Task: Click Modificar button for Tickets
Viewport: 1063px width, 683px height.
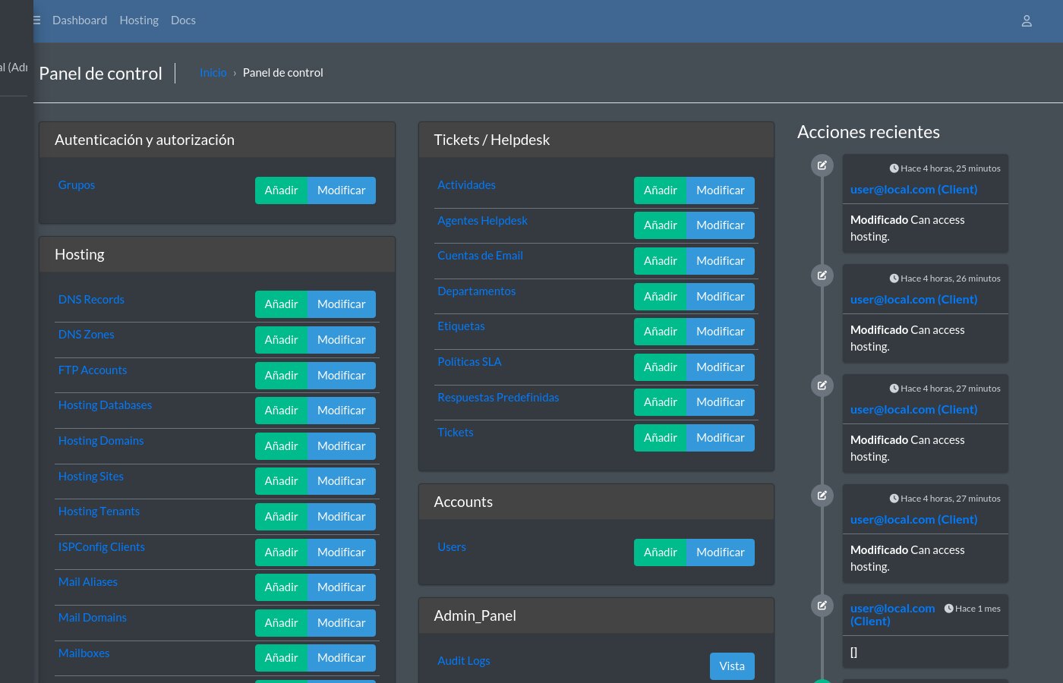Action: [720, 438]
